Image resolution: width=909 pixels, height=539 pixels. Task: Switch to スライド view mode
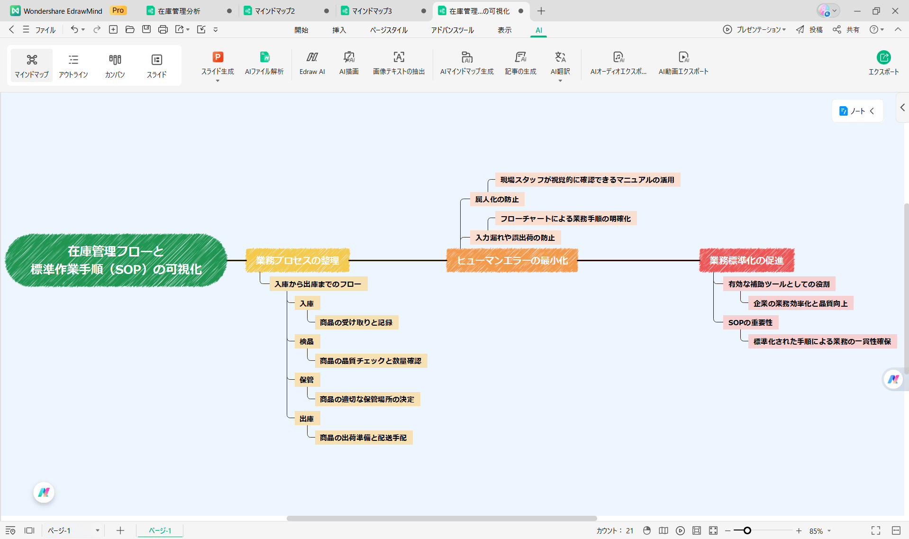click(156, 65)
